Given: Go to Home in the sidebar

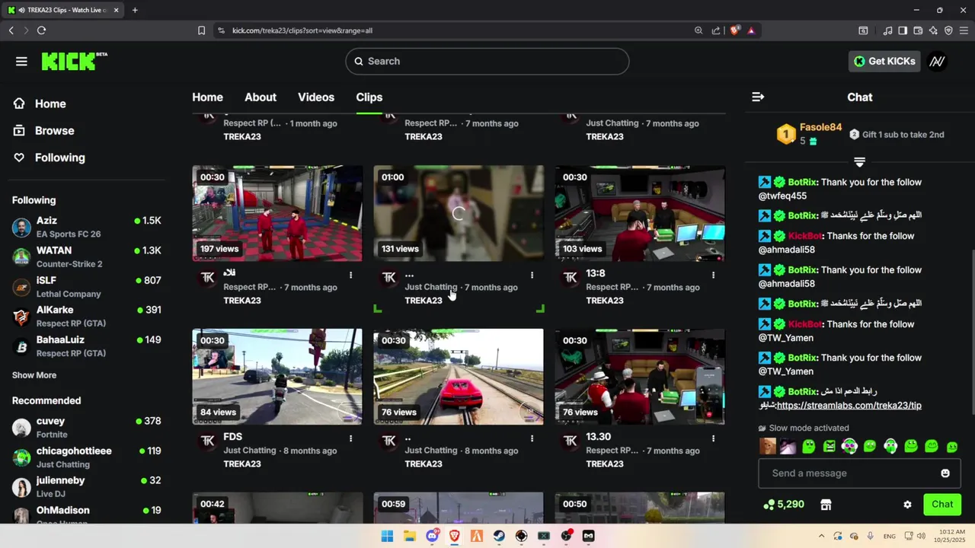Looking at the screenshot, I should tap(40, 104).
